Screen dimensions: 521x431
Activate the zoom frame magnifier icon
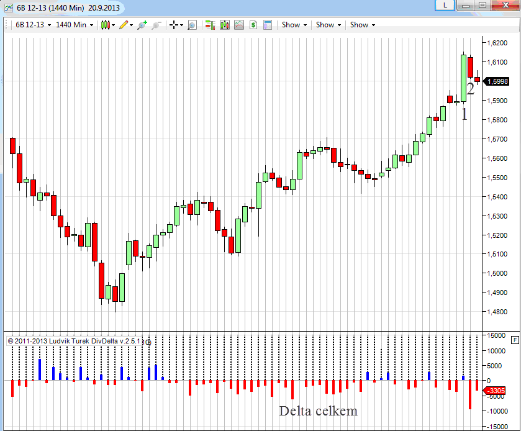[192, 25]
